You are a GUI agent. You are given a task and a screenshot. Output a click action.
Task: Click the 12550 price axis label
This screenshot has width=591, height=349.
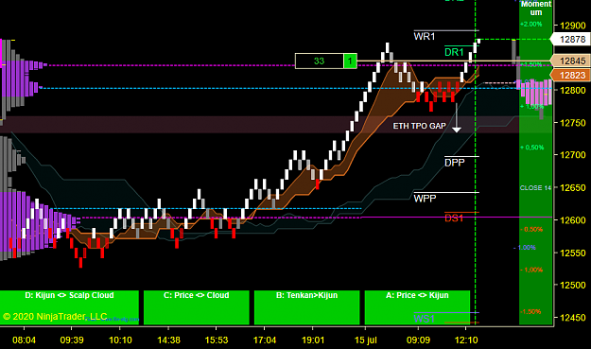(x=573, y=253)
